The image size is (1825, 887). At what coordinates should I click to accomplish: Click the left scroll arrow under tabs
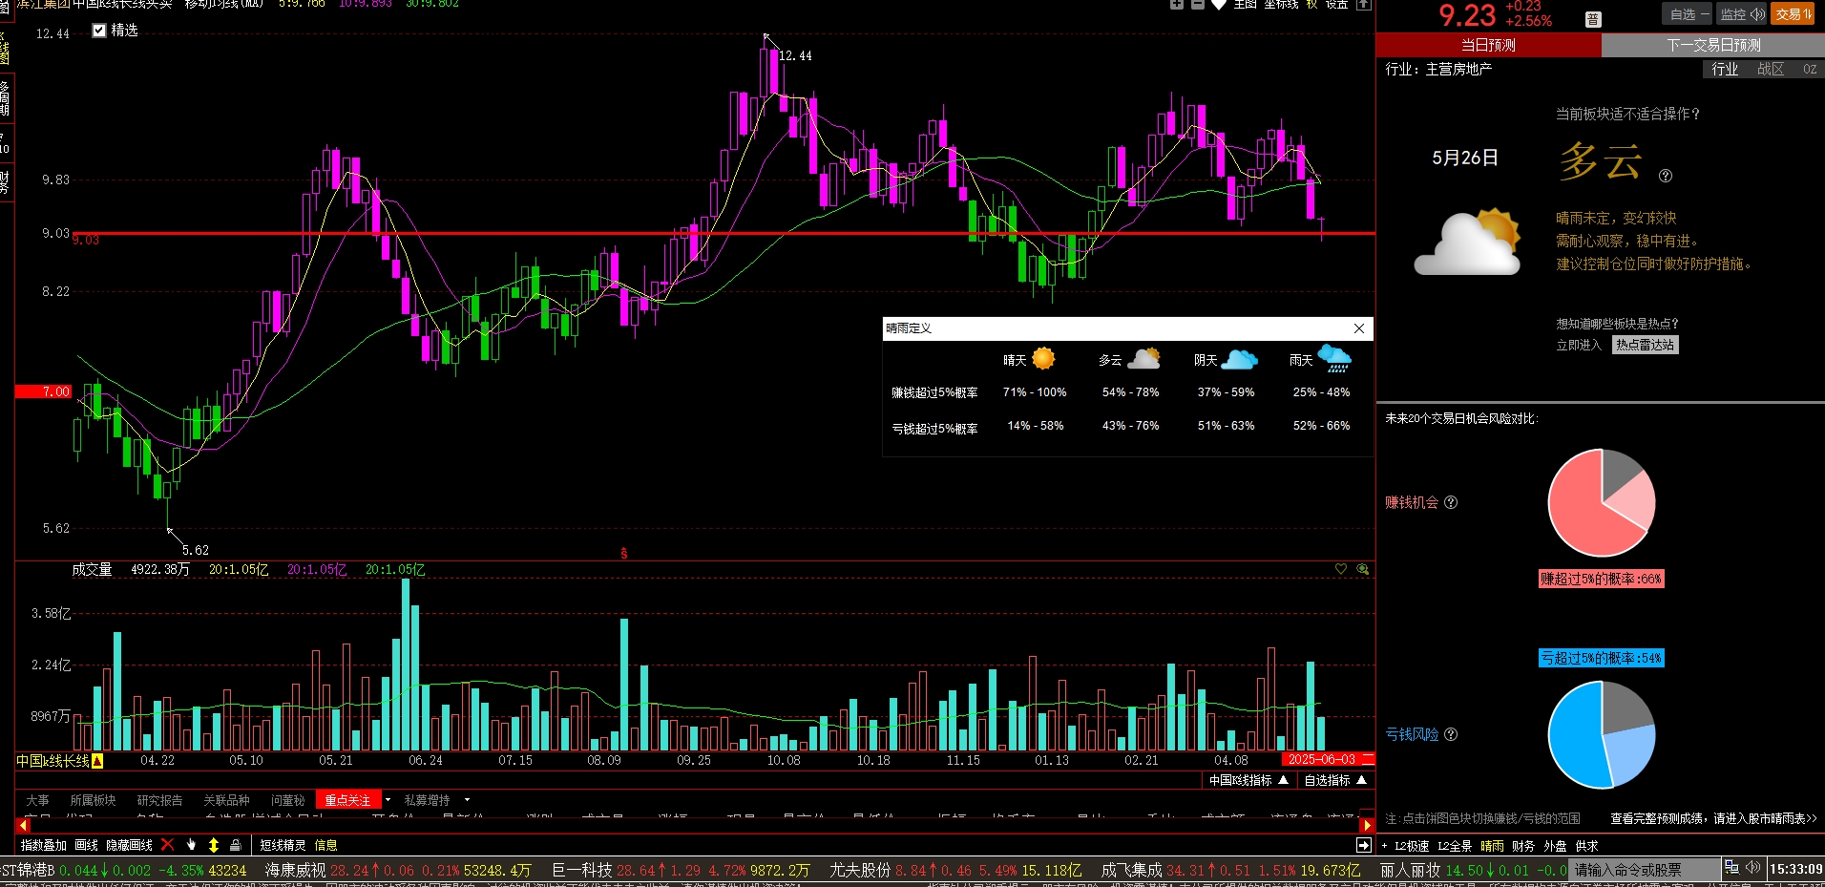[x=24, y=825]
